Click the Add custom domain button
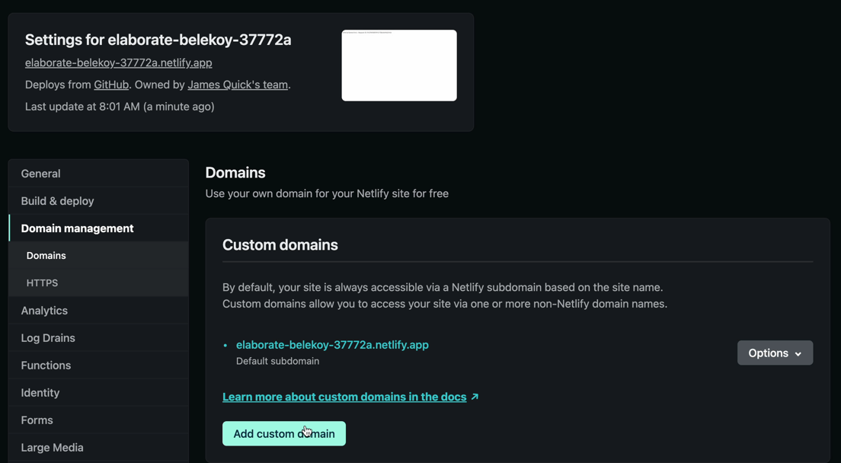Viewport: 841px width, 463px height. 283,433
